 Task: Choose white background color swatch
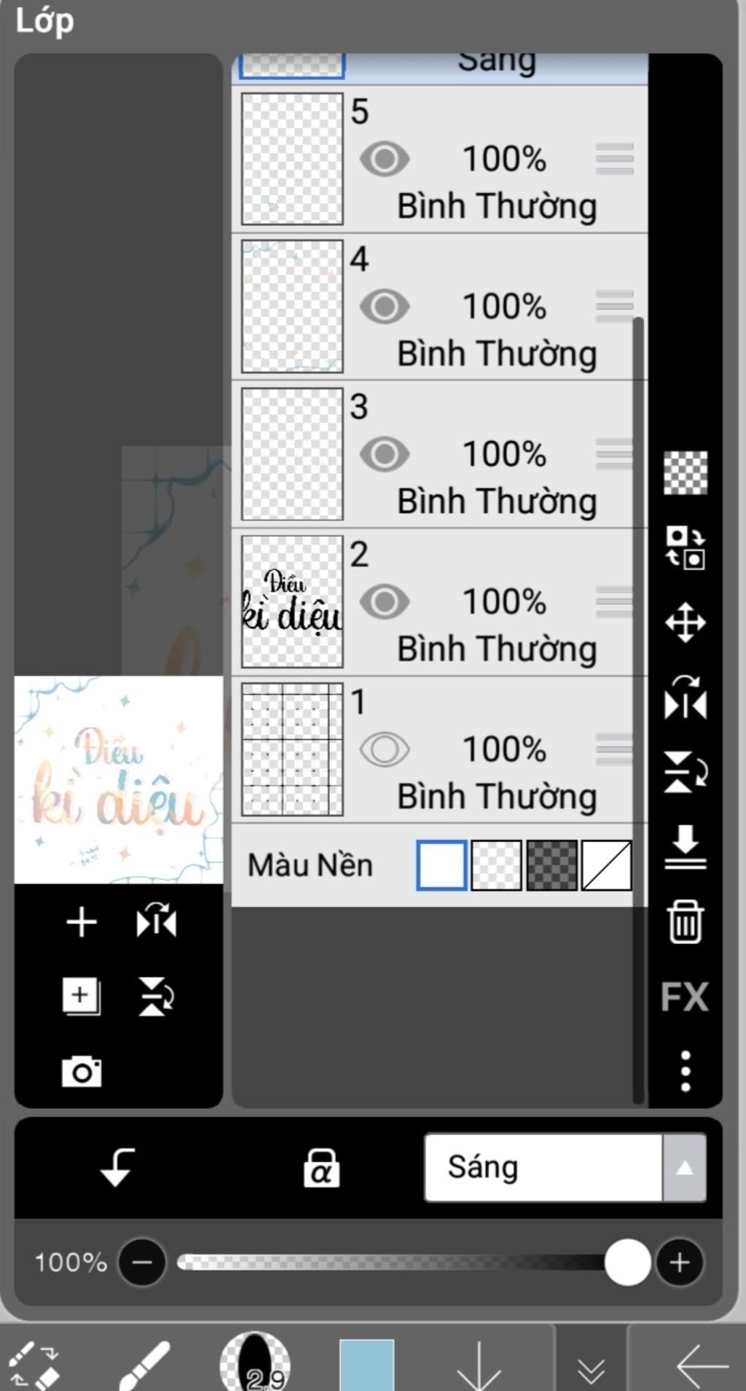point(441,865)
